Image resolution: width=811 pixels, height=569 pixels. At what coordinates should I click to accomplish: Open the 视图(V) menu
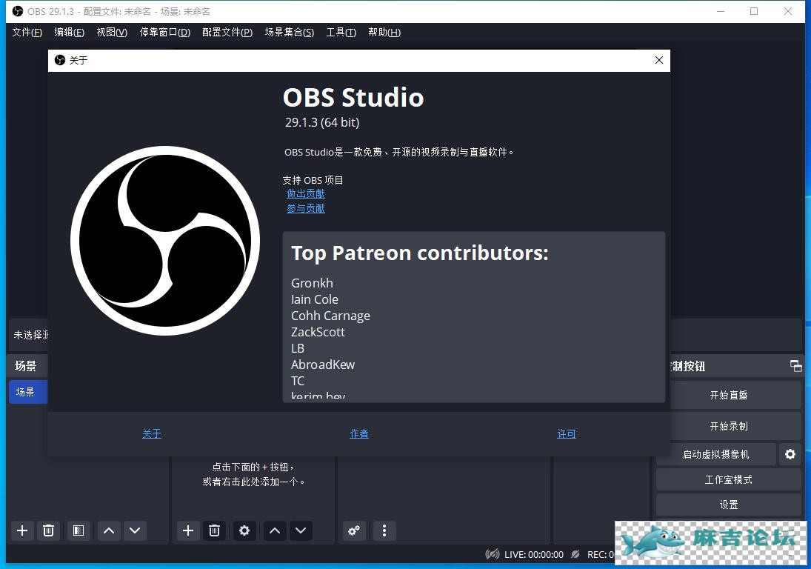[112, 32]
